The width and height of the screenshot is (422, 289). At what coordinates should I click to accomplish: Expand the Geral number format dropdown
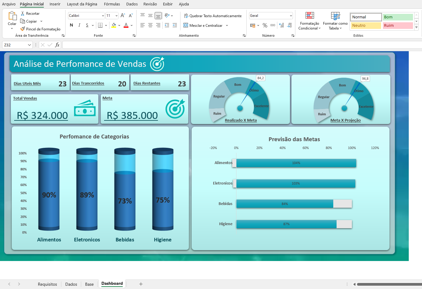coord(291,16)
